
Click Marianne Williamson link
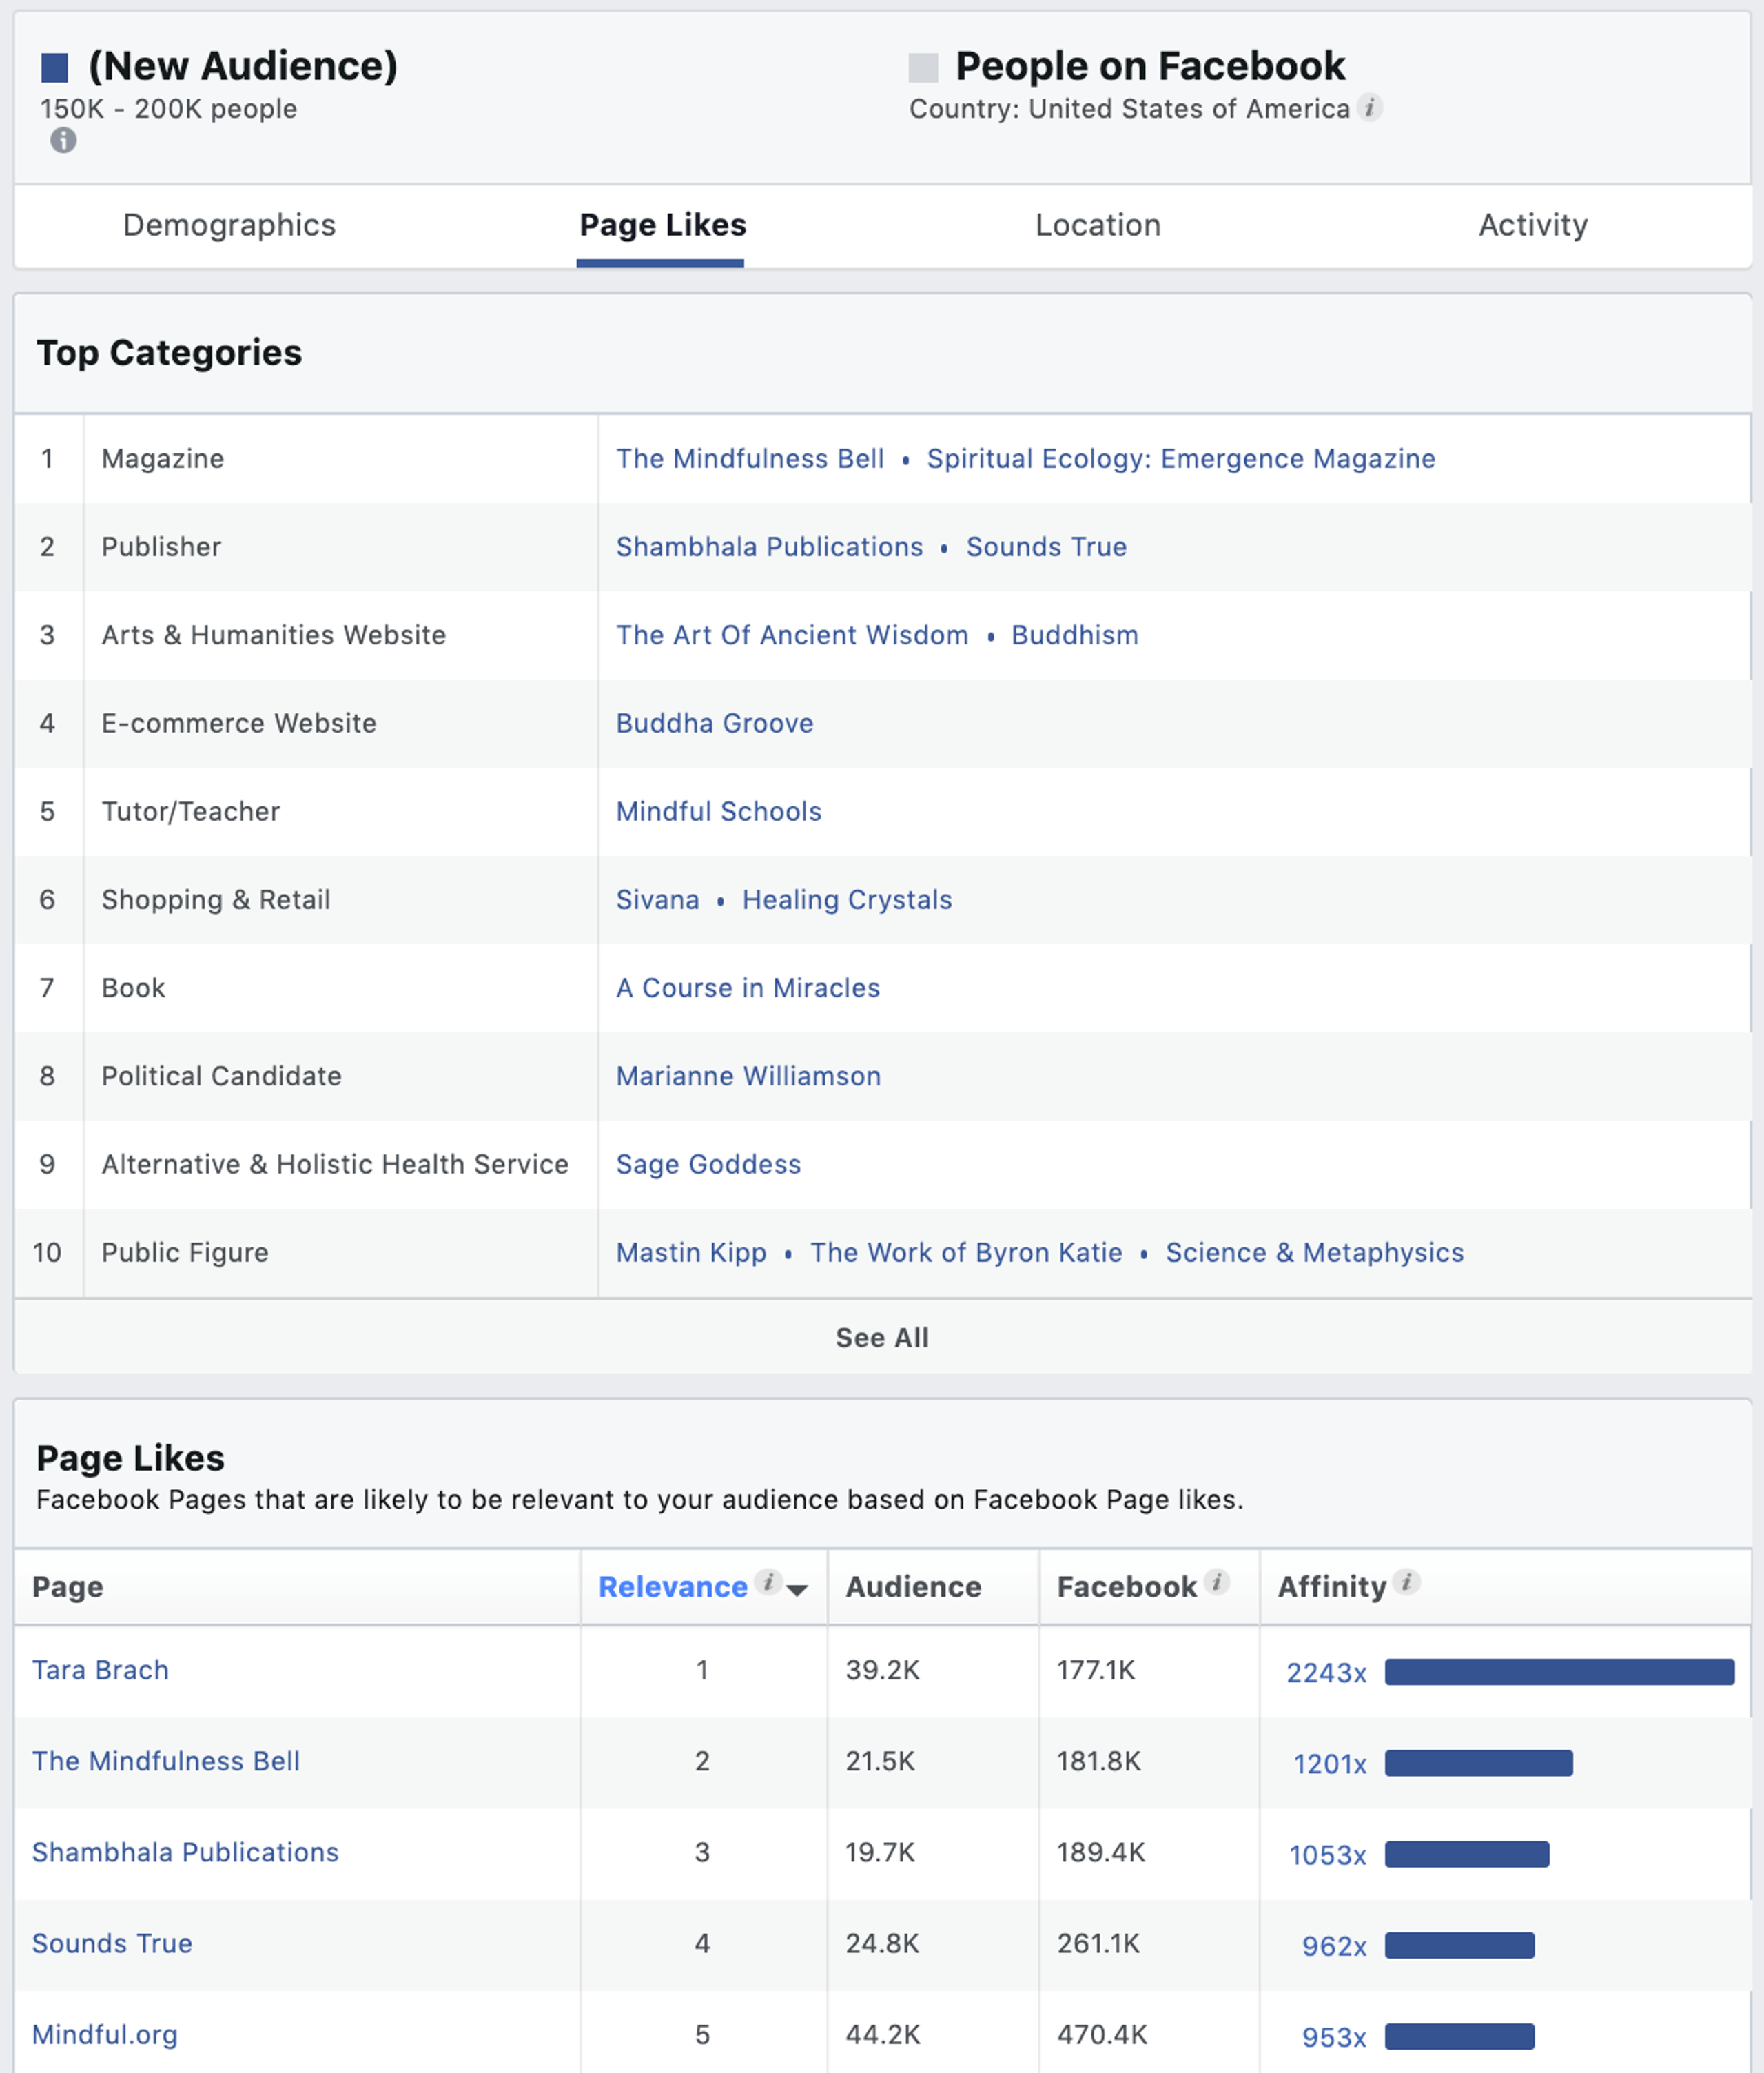(x=748, y=1076)
